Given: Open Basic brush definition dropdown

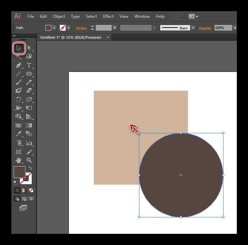Looking at the screenshot, I should click(193, 28).
